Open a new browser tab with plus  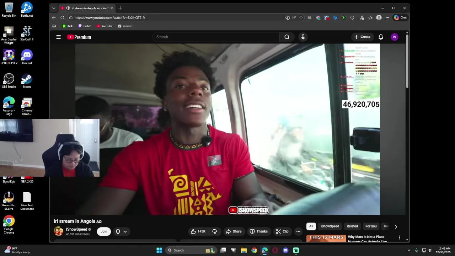click(120, 8)
